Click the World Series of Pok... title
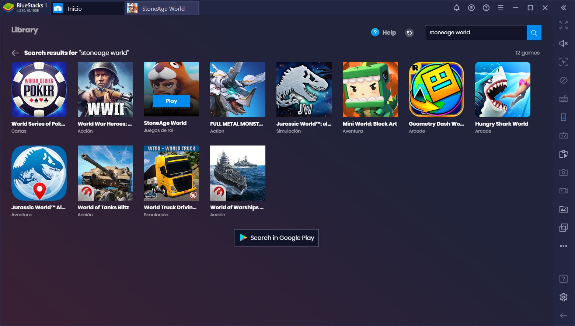This screenshot has height=326, width=575. tap(38, 124)
